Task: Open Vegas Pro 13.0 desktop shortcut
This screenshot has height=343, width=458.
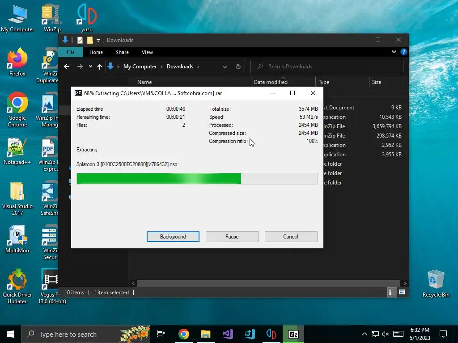Action: click(50, 286)
